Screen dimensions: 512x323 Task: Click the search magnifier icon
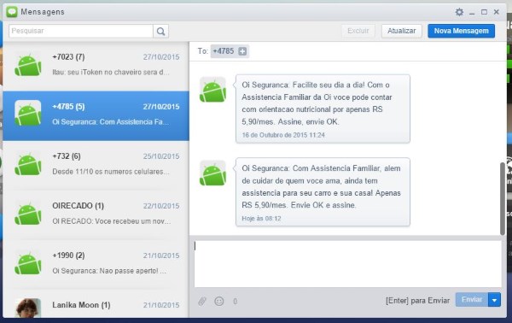click(x=160, y=31)
